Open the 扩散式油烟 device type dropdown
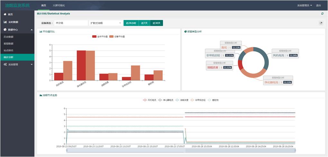 coord(105,23)
